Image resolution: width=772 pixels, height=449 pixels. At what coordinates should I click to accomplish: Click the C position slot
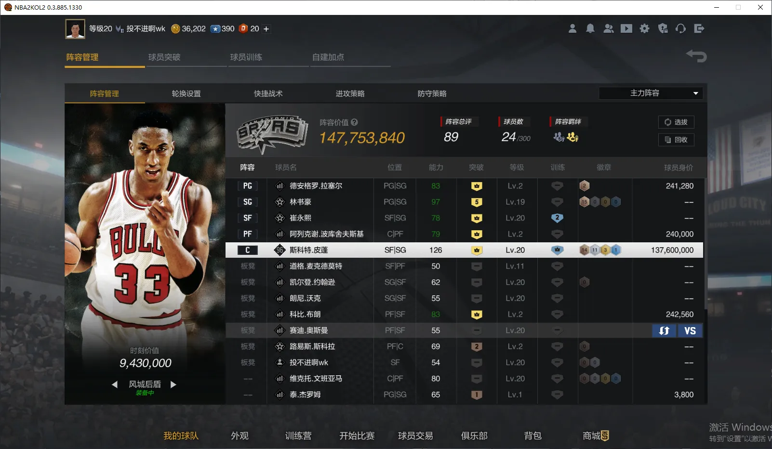(248, 250)
